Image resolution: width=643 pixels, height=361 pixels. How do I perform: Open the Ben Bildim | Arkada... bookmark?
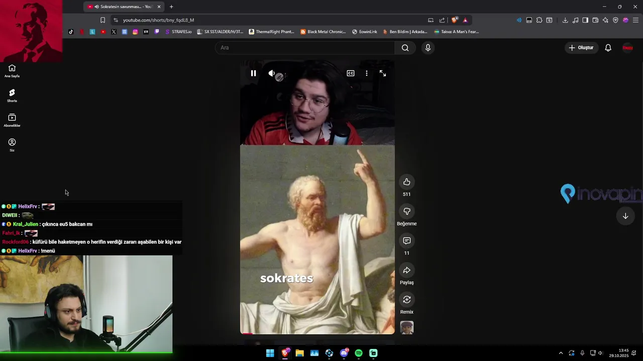click(x=405, y=32)
